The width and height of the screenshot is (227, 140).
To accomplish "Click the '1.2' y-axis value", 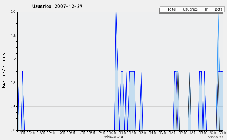I will (13, 59).
